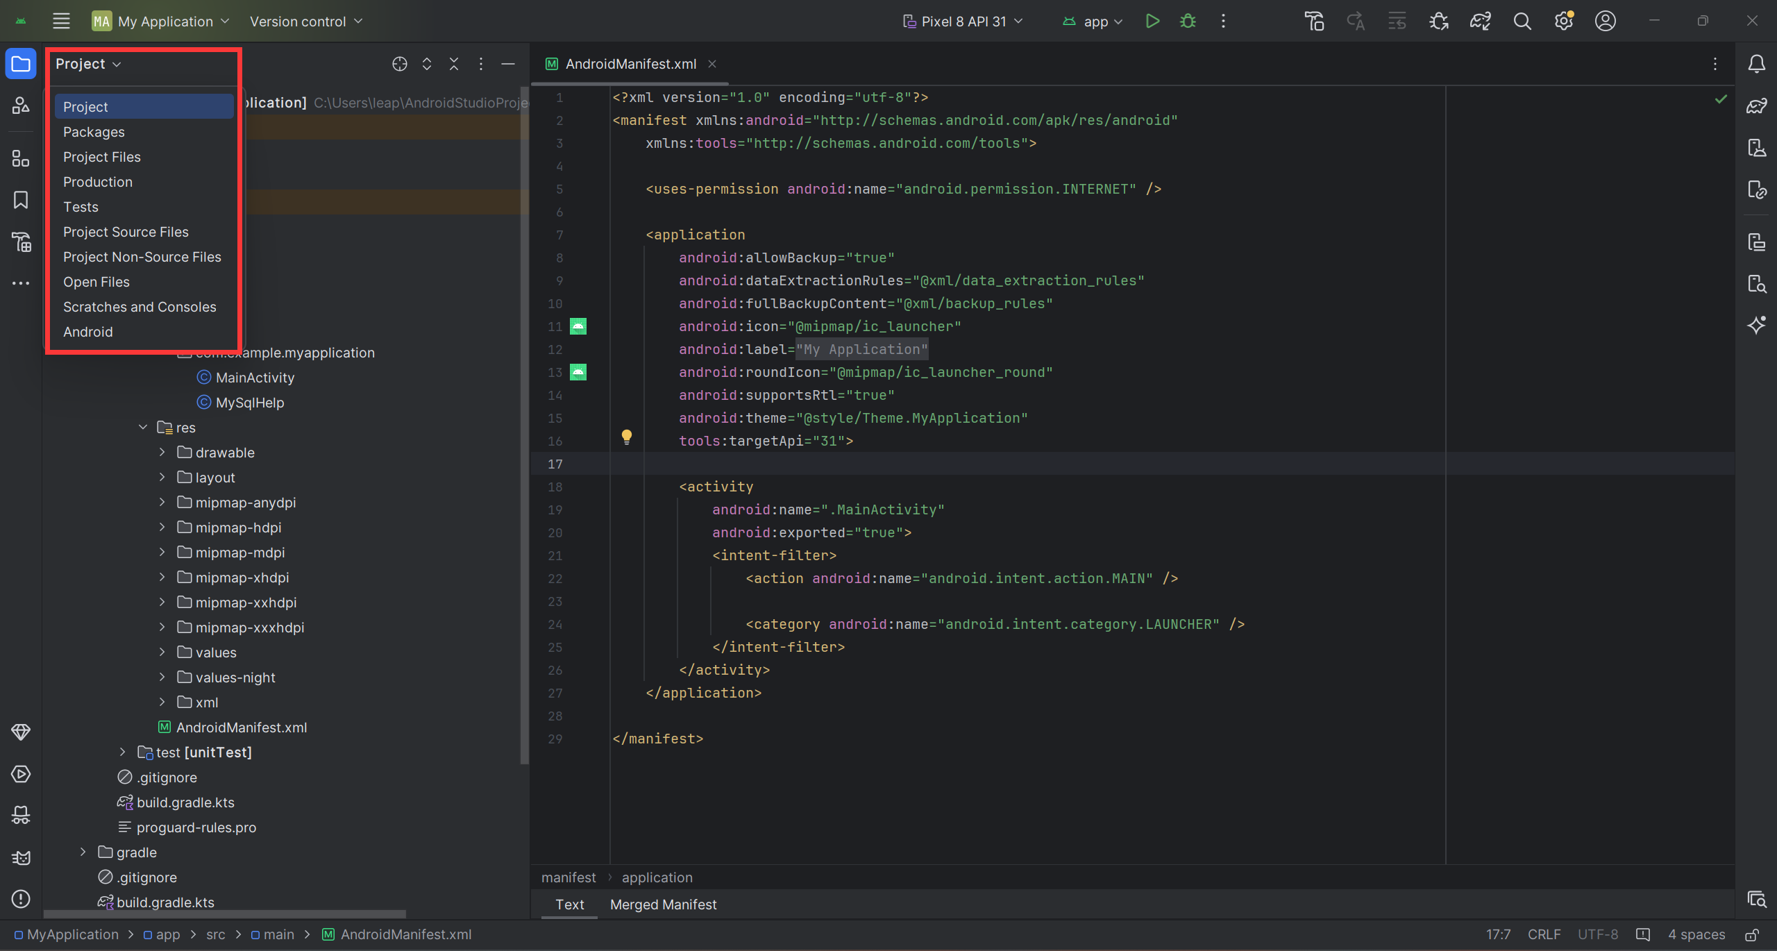Viewport: 1777px width, 951px height.
Task: Open the Bookmarks tool window
Action: (21, 200)
